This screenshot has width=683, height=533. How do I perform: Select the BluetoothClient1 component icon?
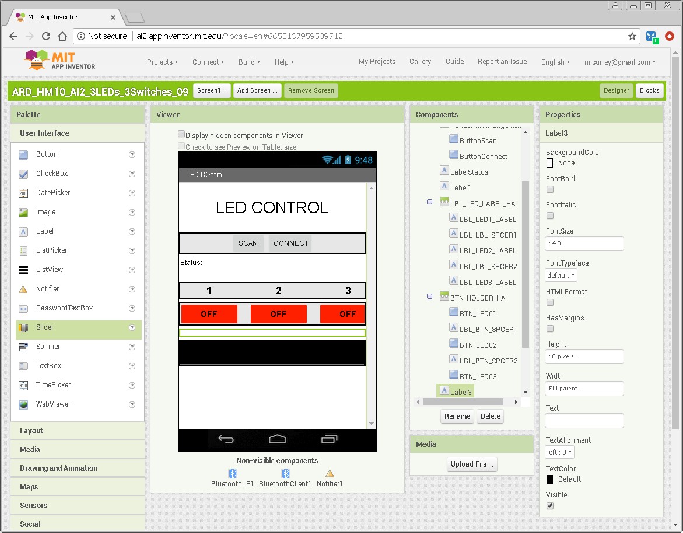tap(285, 474)
